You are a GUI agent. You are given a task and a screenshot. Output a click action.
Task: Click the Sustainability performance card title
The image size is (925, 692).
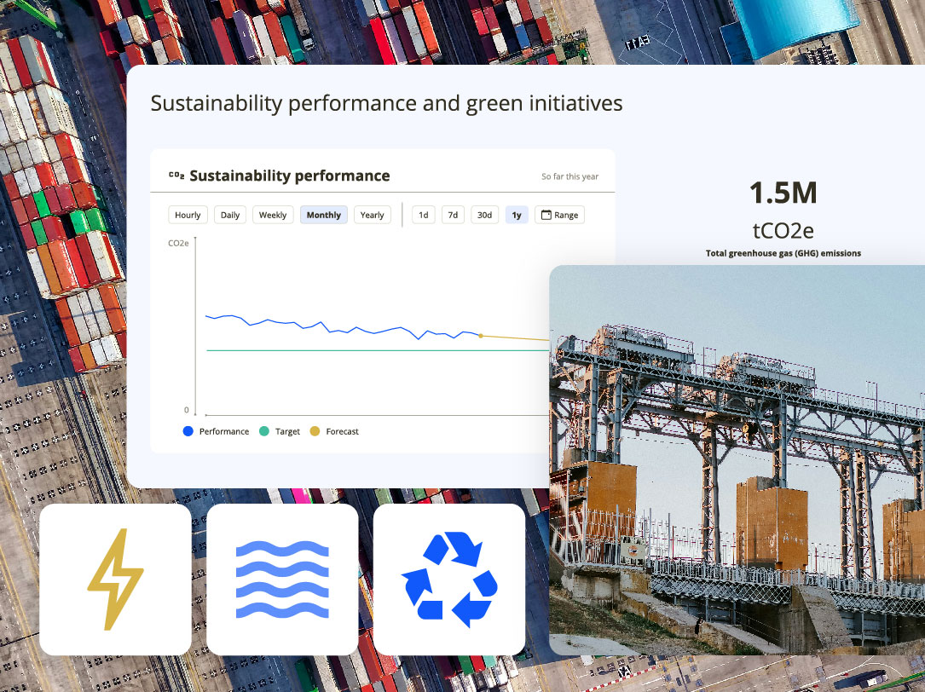click(290, 176)
